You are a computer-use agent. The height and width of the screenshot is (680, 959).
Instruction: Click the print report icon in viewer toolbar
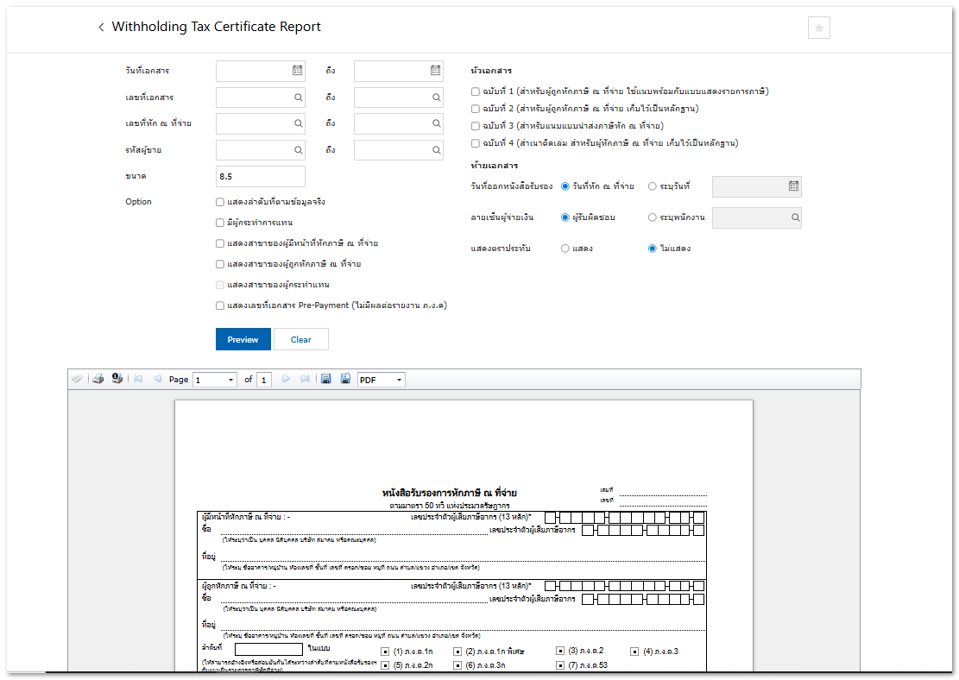98,379
